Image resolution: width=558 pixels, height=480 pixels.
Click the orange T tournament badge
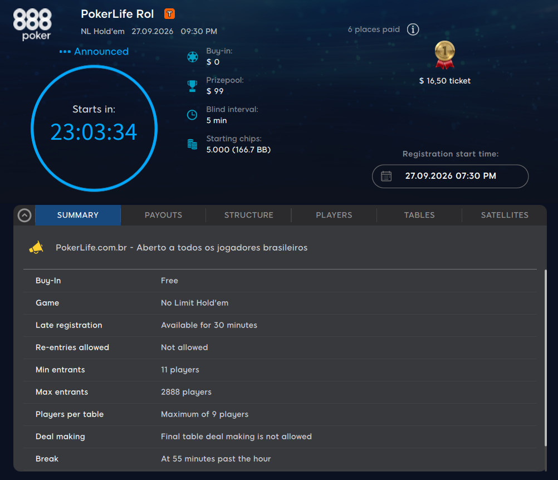point(169,14)
